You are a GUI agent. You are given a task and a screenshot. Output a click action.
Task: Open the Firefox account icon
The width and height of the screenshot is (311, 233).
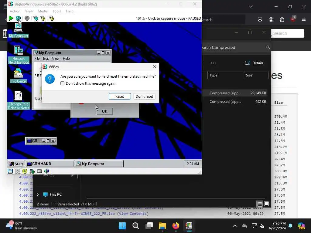tap(271, 19)
